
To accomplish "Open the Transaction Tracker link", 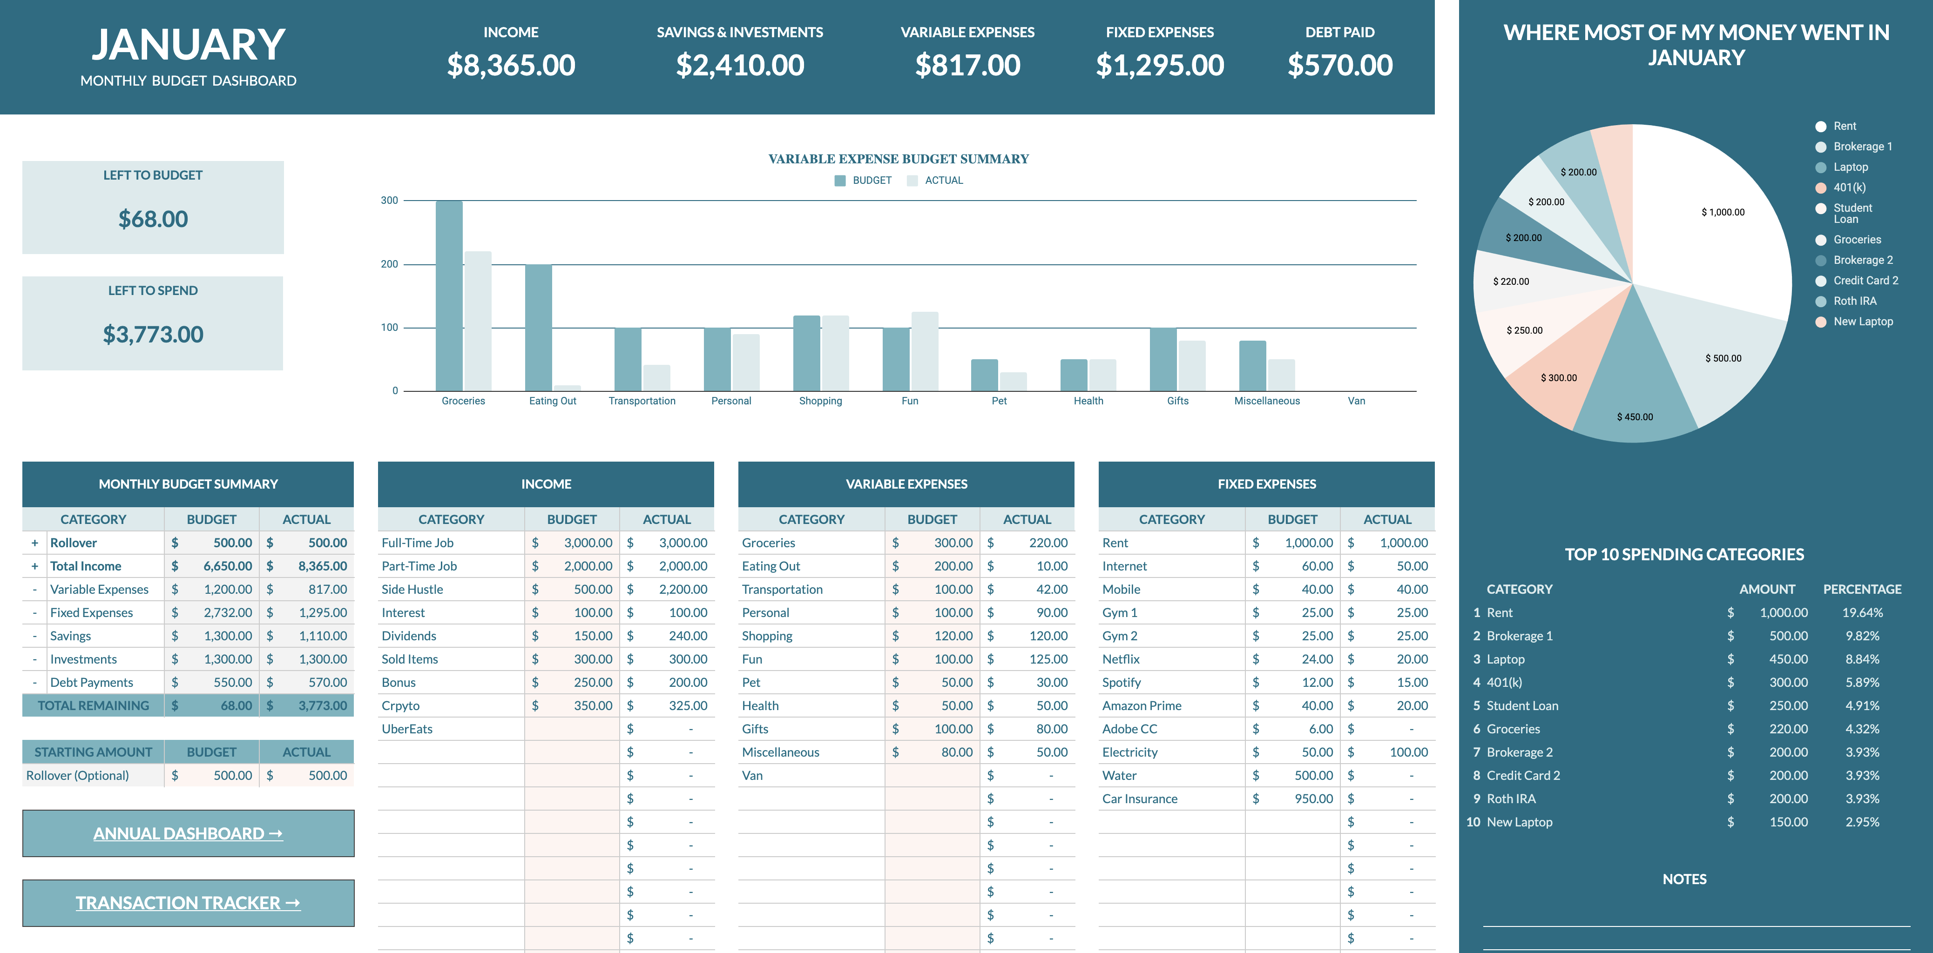I will [188, 903].
